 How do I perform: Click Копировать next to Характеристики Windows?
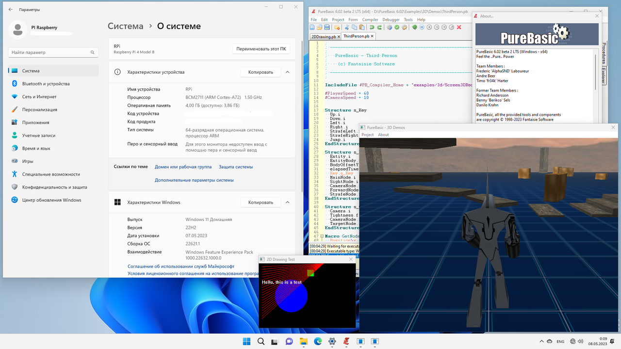[261, 202]
